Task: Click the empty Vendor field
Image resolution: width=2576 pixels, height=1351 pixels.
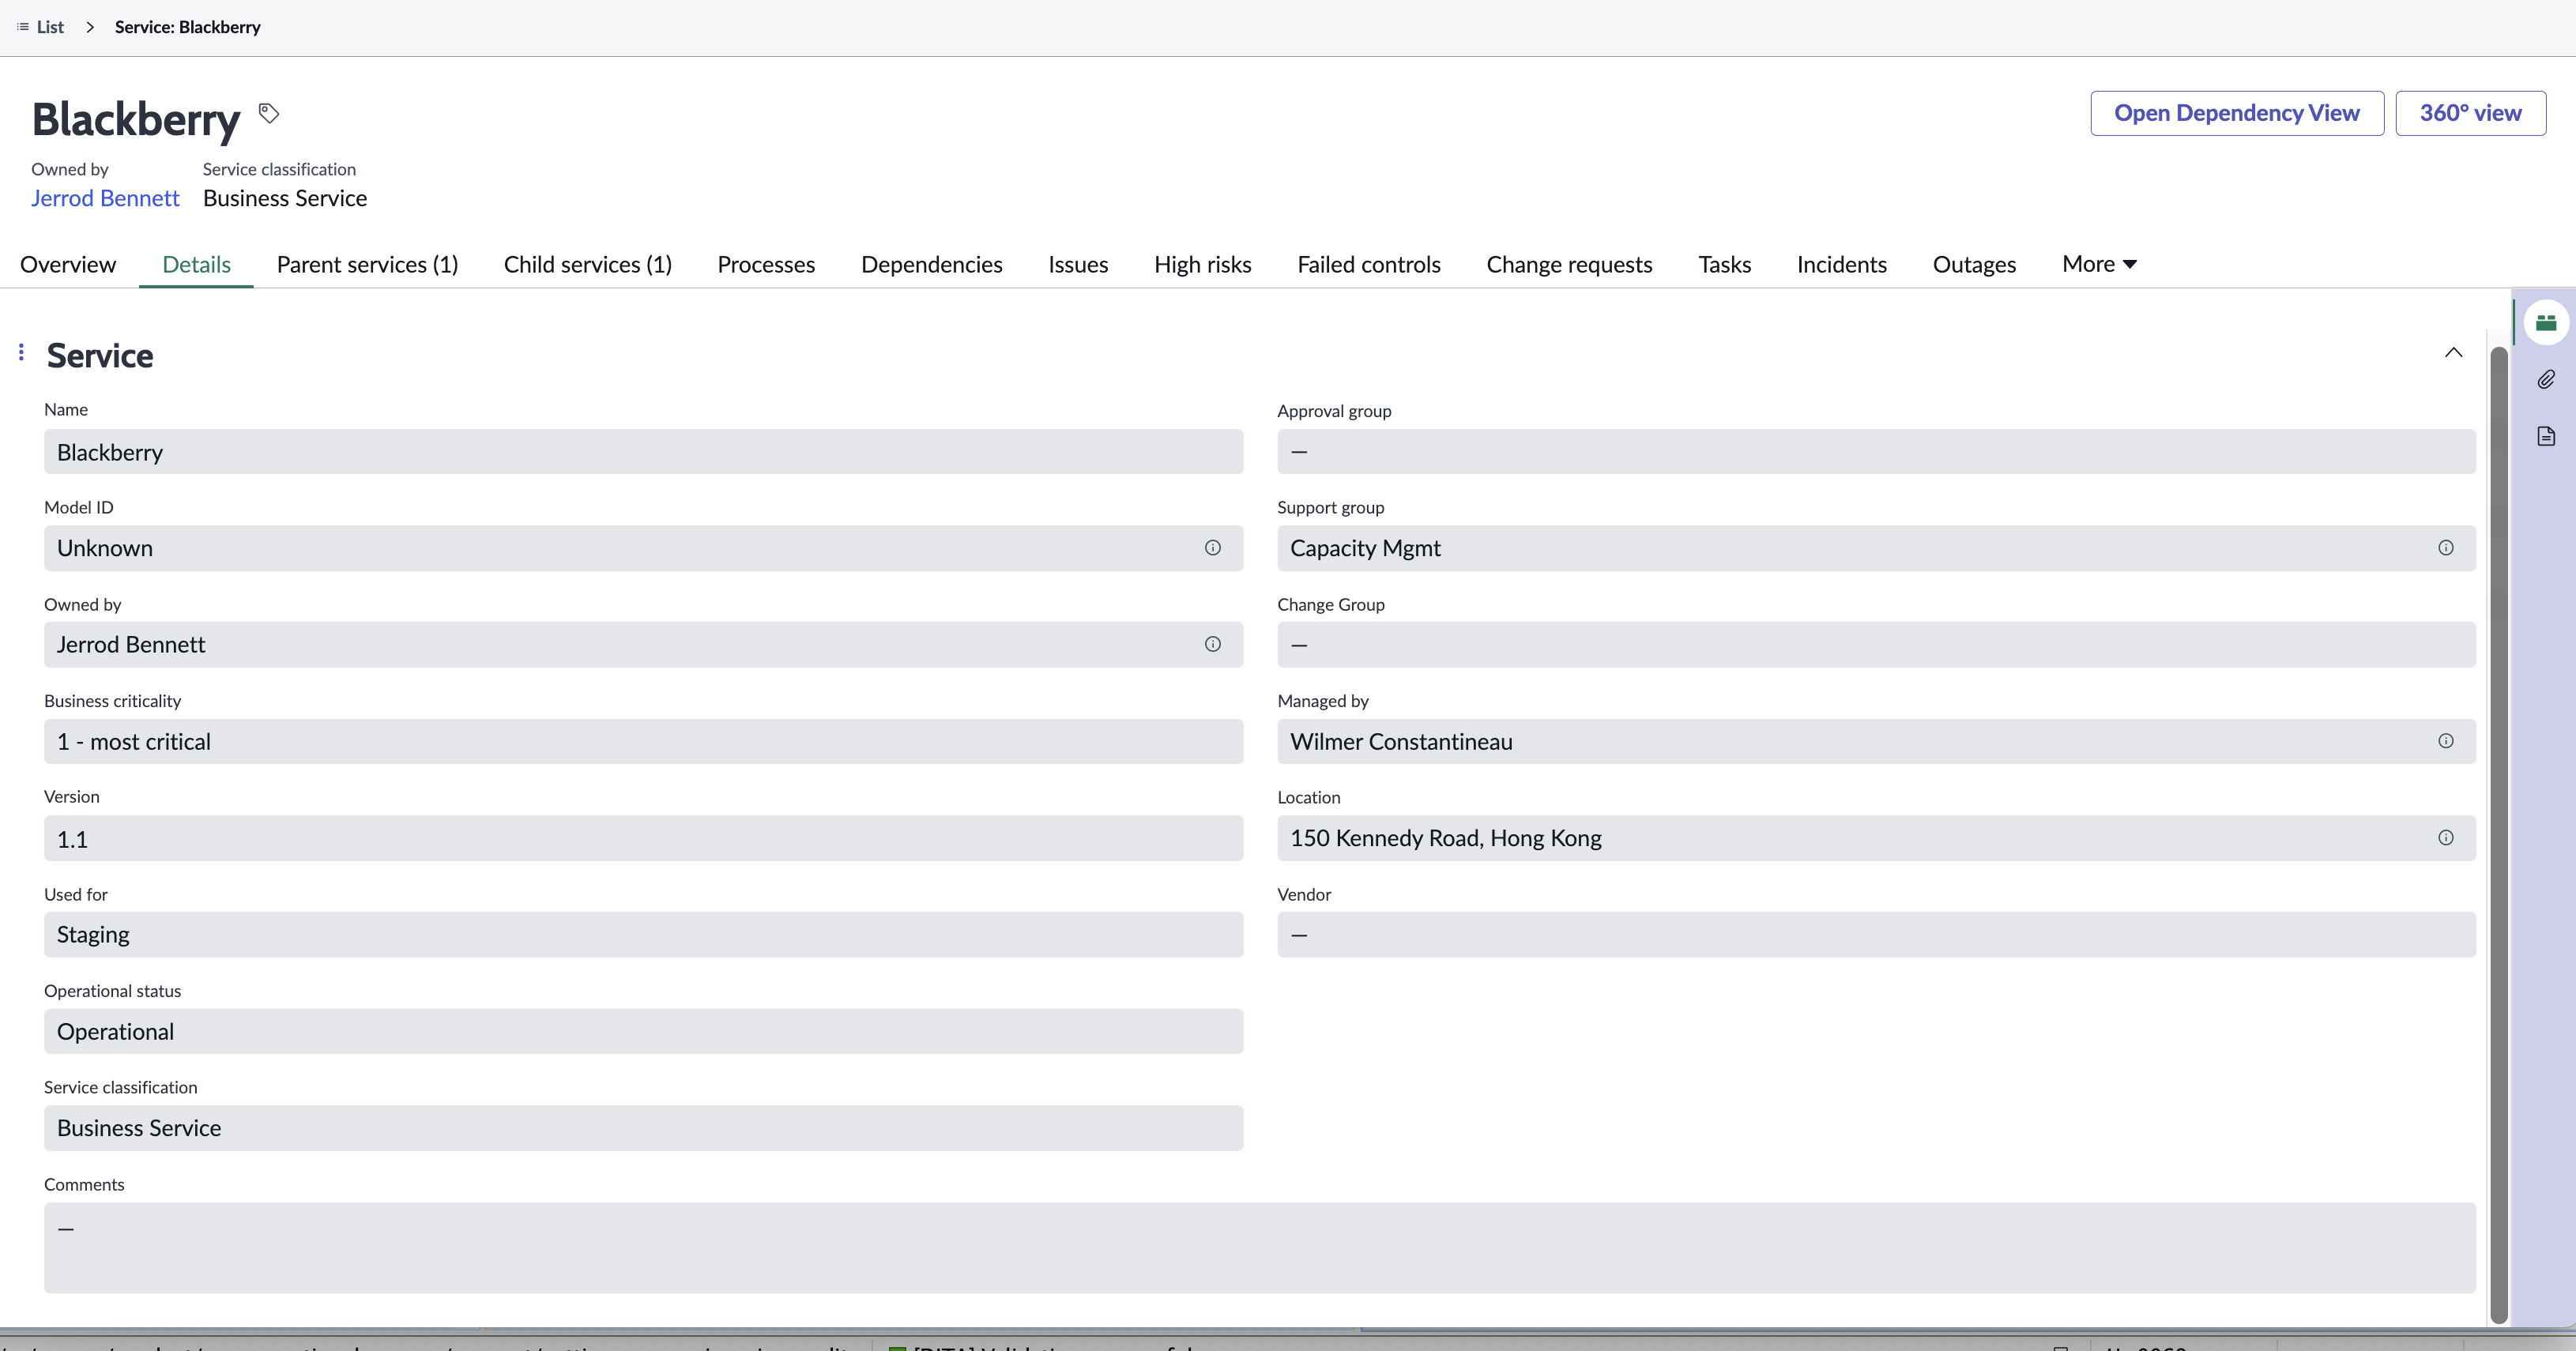Action: (x=1876, y=934)
